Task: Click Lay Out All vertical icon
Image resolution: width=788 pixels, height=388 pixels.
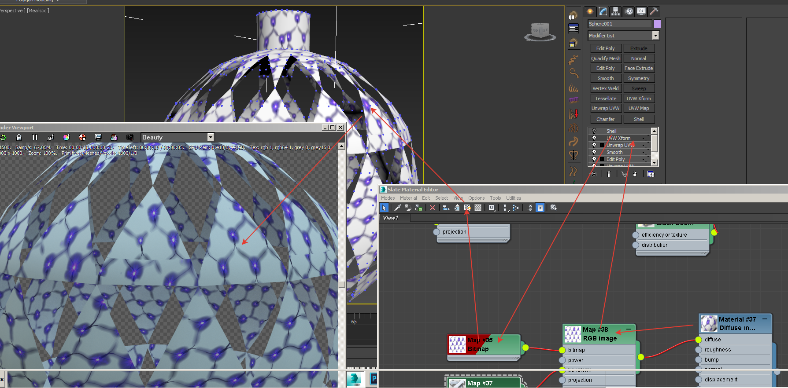Action: (x=505, y=208)
